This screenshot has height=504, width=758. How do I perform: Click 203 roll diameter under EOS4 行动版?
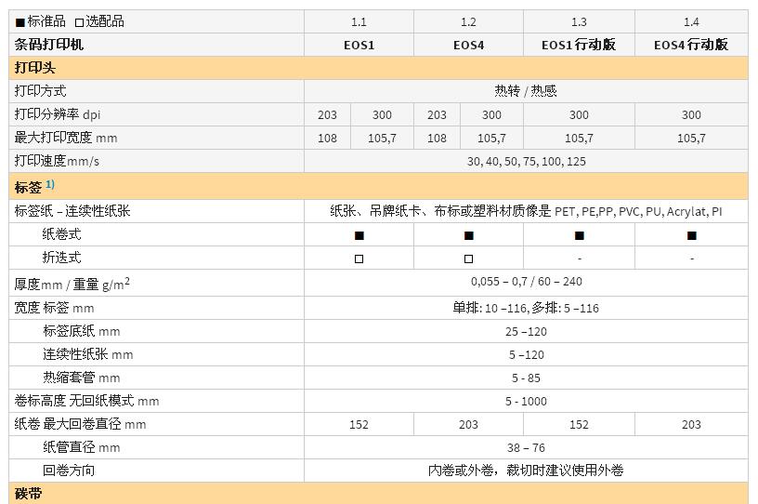[691, 425]
